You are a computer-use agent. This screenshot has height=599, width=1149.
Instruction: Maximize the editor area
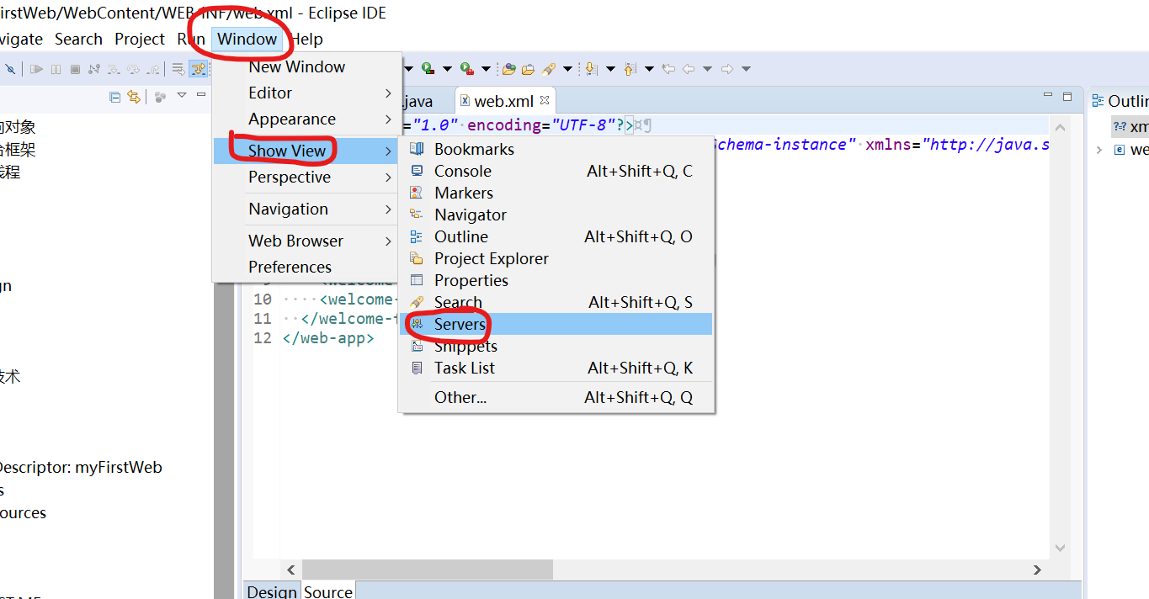(1067, 96)
